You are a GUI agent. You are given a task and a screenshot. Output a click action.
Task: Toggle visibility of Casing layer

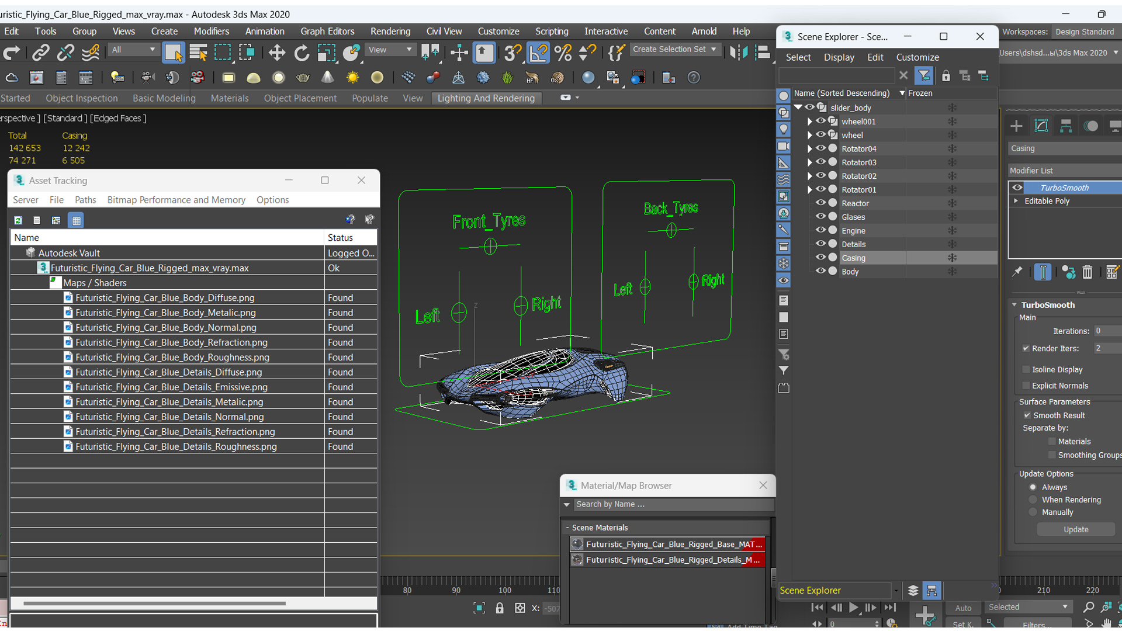820,257
